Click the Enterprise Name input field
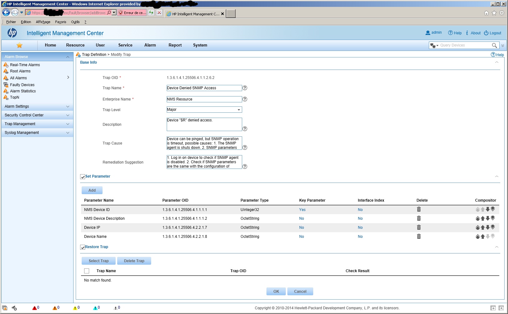508x314 pixels. click(204, 99)
